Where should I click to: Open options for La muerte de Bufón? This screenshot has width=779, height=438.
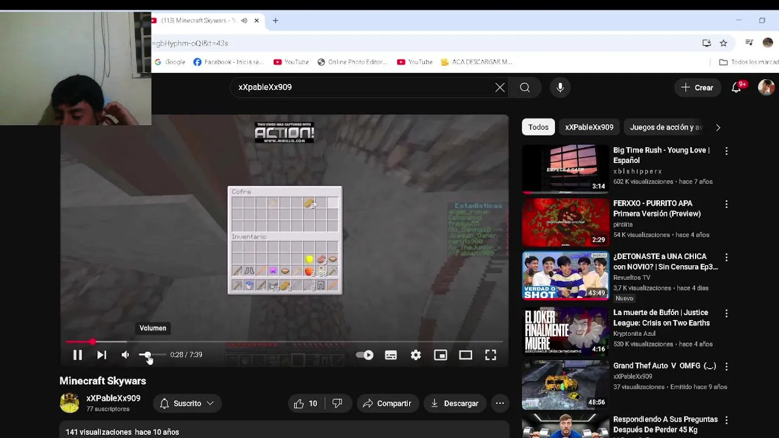click(726, 314)
